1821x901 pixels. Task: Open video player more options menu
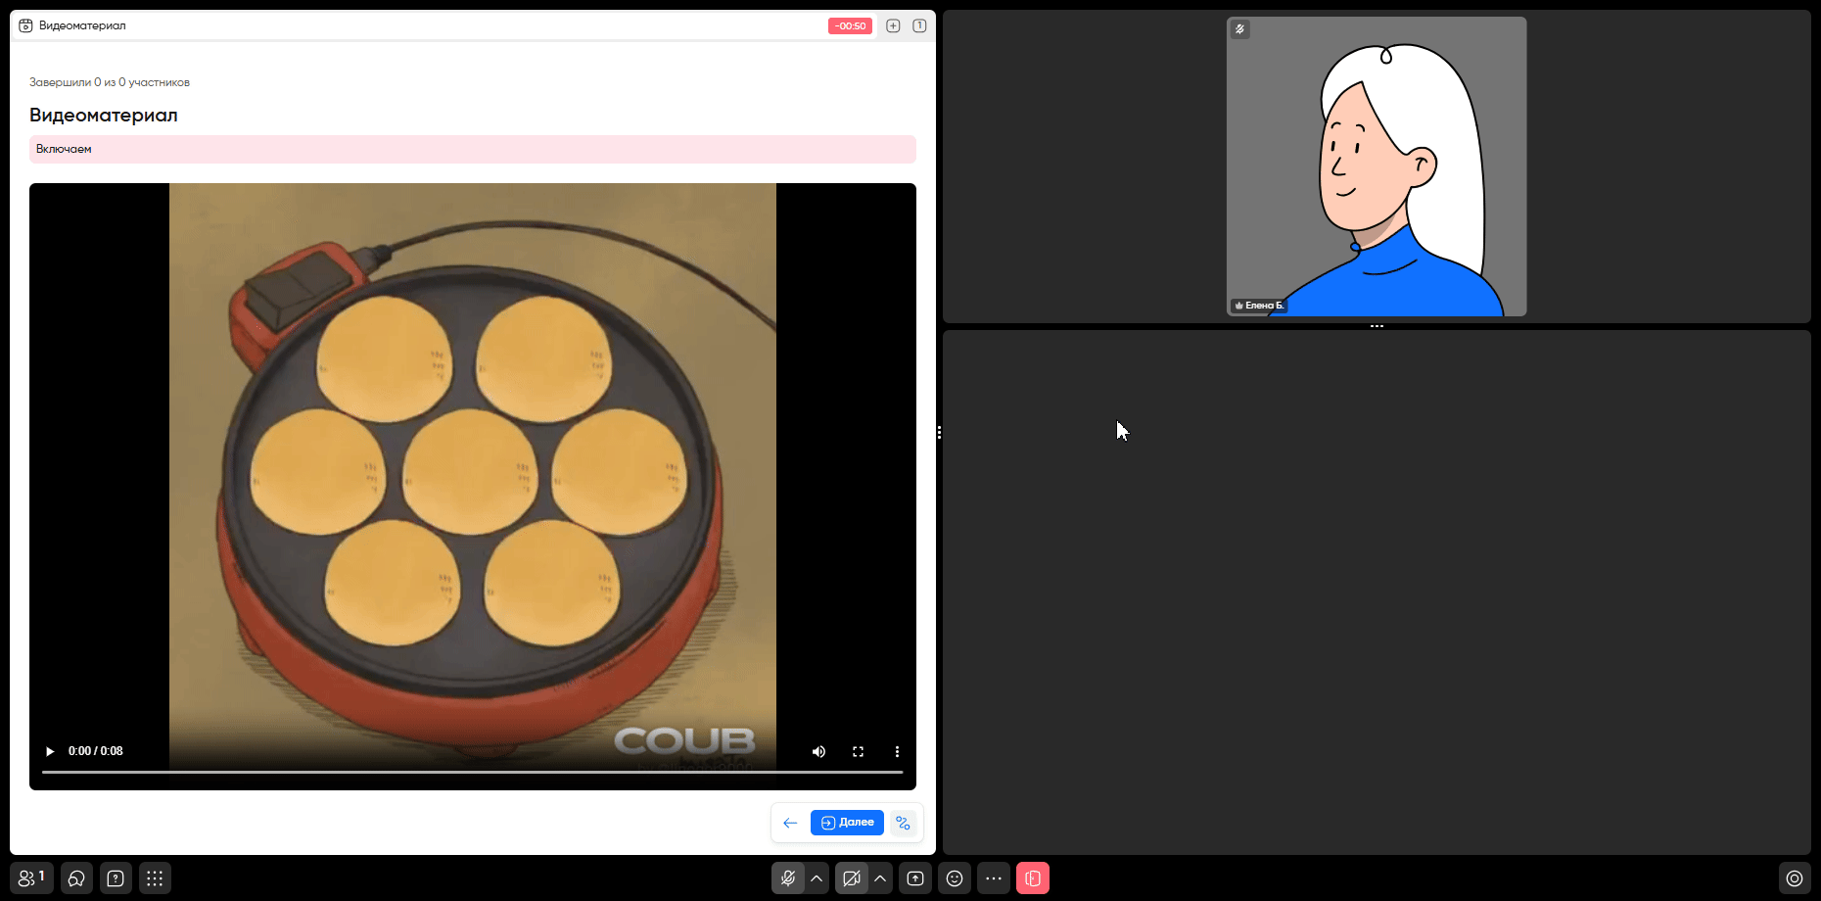[897, 751]
